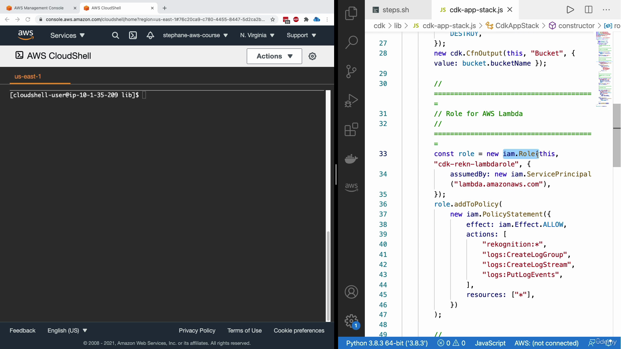Change the JavaScript language mode

pos(490,343)
